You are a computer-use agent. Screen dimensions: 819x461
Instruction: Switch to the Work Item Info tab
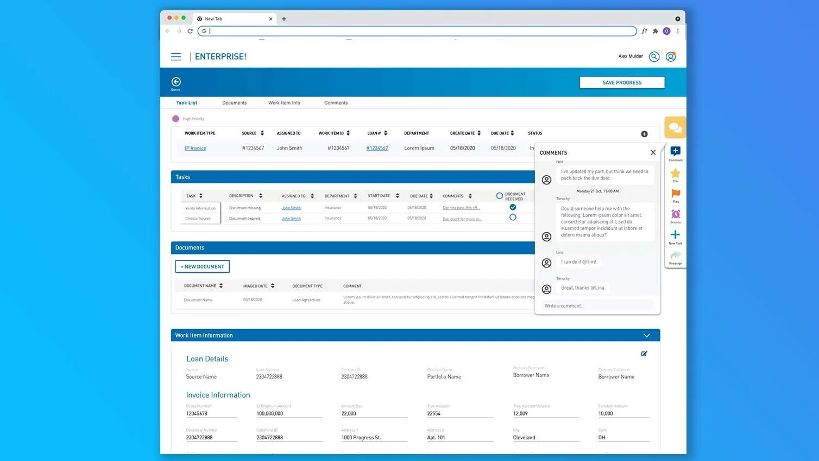click(x=284, y=103)
